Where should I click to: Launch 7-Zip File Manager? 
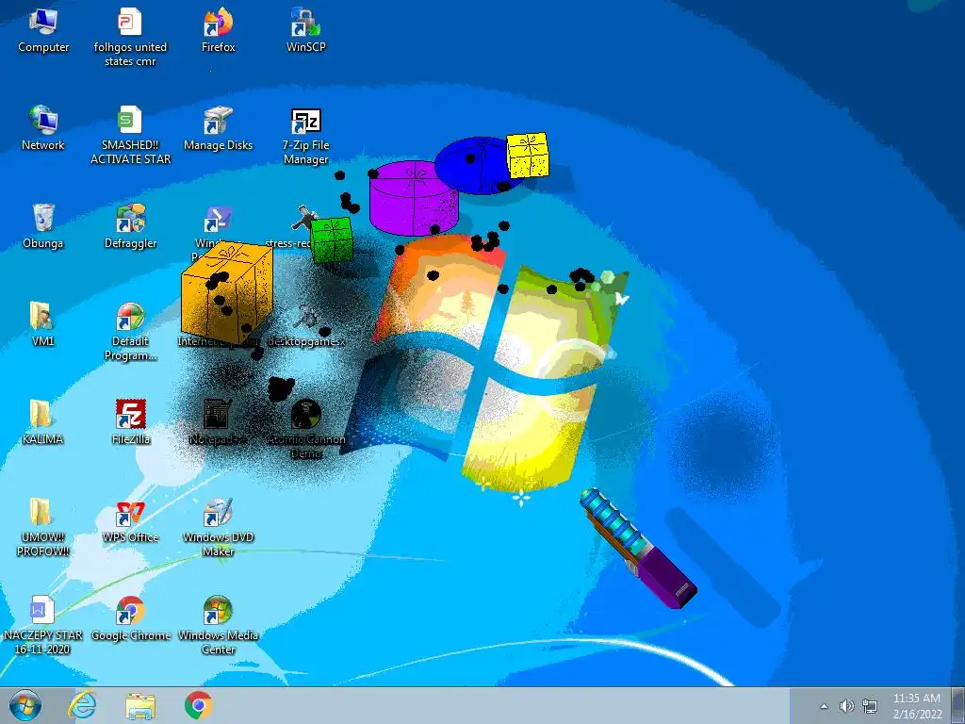click(x=306, y=134)
